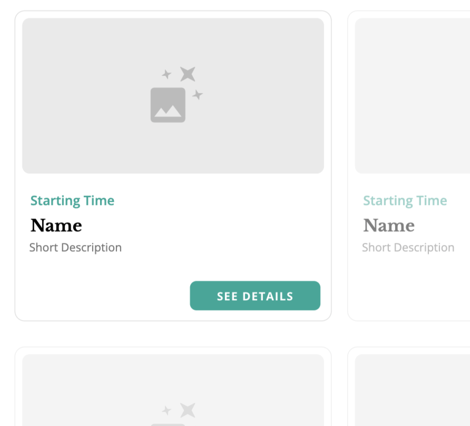This screenshot has height=426, width=470.
Task: Click the partially visible picture icon in lower-left card
Action: click(x=168, y=424)
